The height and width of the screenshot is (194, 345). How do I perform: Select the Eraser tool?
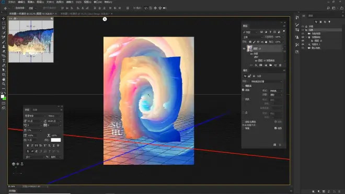4,51
